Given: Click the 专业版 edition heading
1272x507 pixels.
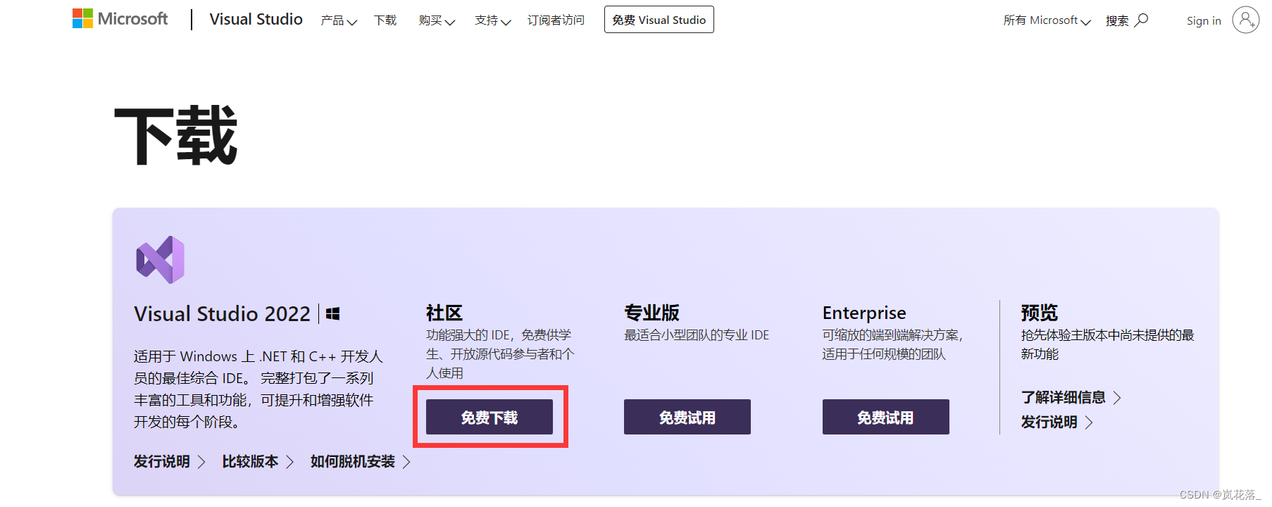Looking at the screenshot, I should [x=652, y=313].
